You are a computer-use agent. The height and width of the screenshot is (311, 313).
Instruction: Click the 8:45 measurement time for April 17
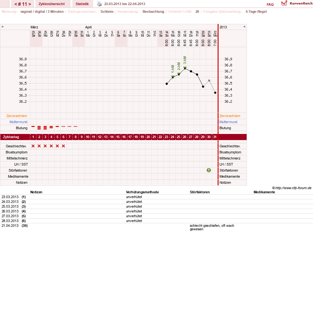(185, 43)
